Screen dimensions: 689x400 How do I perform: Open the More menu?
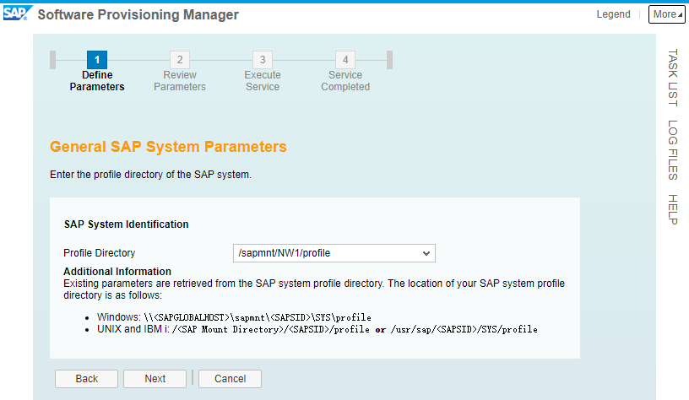pyautogui.click(x=667, y=14)
